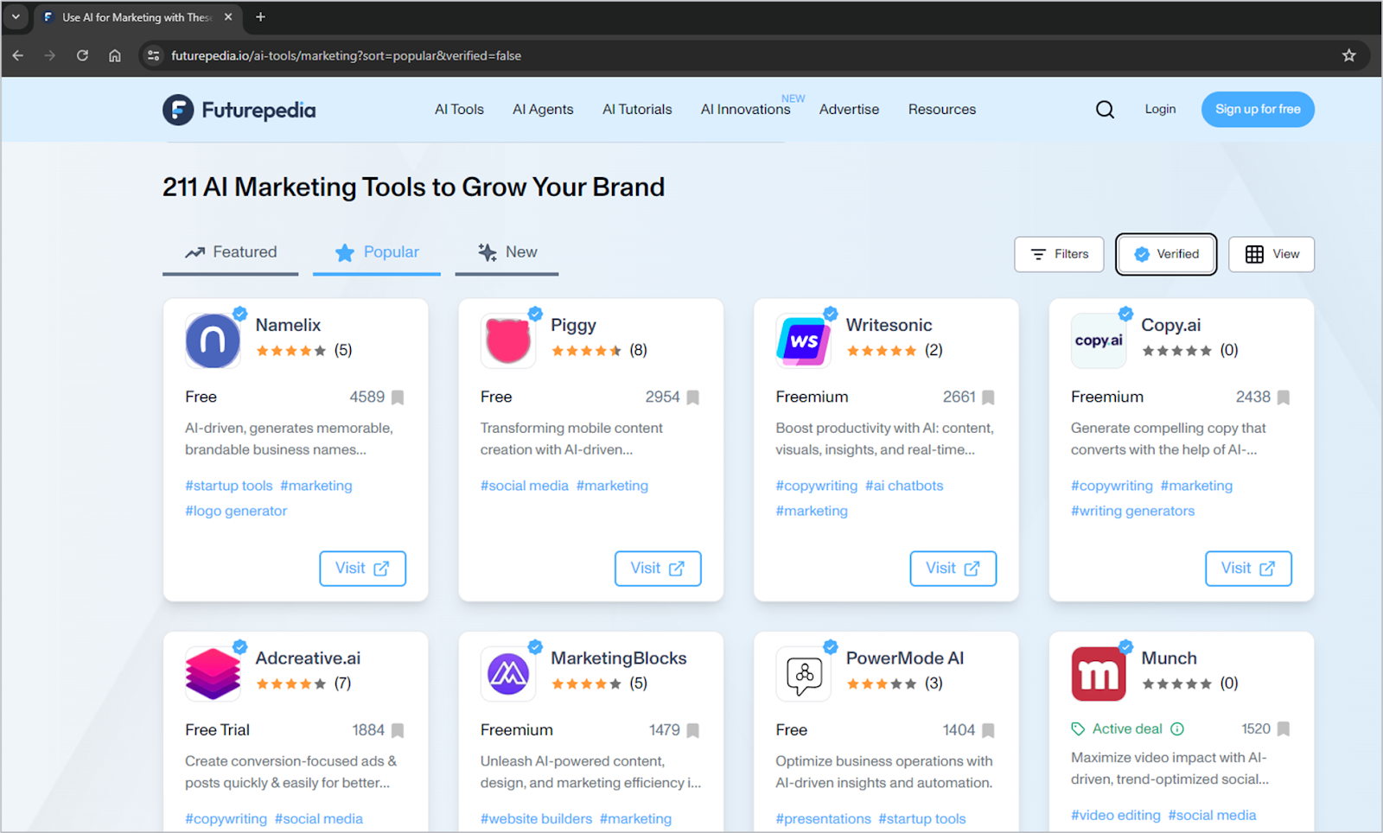
Task: Open the Namelix title link
Action: pos(288,325)
